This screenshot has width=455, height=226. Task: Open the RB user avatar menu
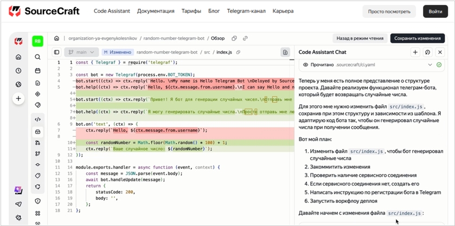(37, 41)
